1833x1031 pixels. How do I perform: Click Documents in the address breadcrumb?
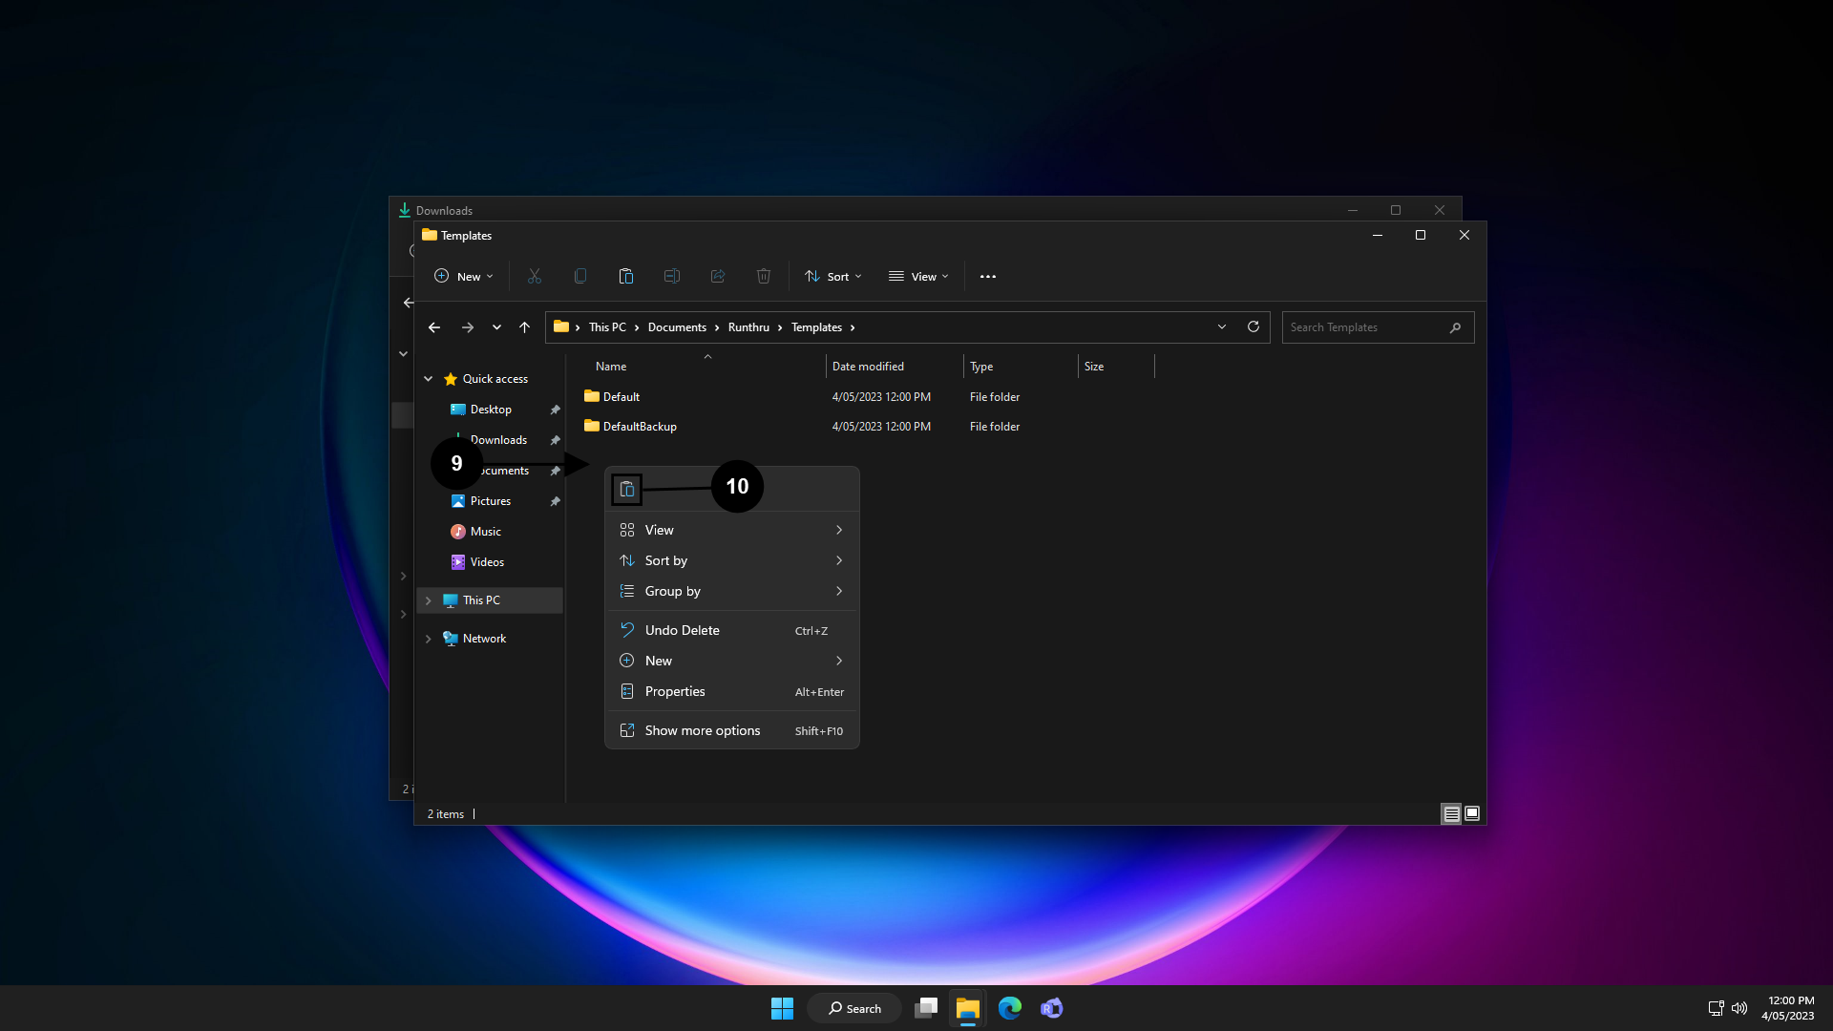(677, 326)
